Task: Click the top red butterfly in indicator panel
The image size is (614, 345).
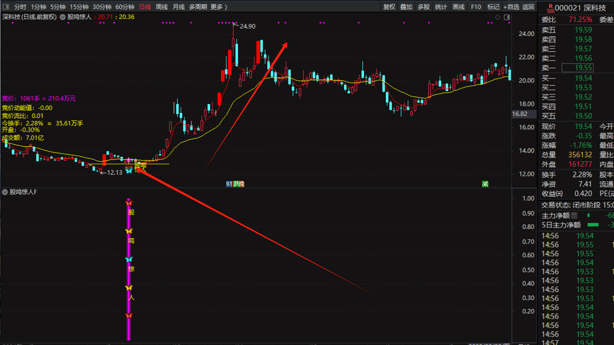Action: 129,203
